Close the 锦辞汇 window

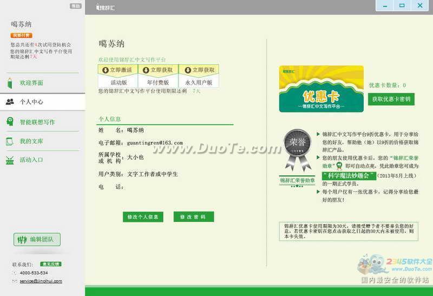(420, 5)
